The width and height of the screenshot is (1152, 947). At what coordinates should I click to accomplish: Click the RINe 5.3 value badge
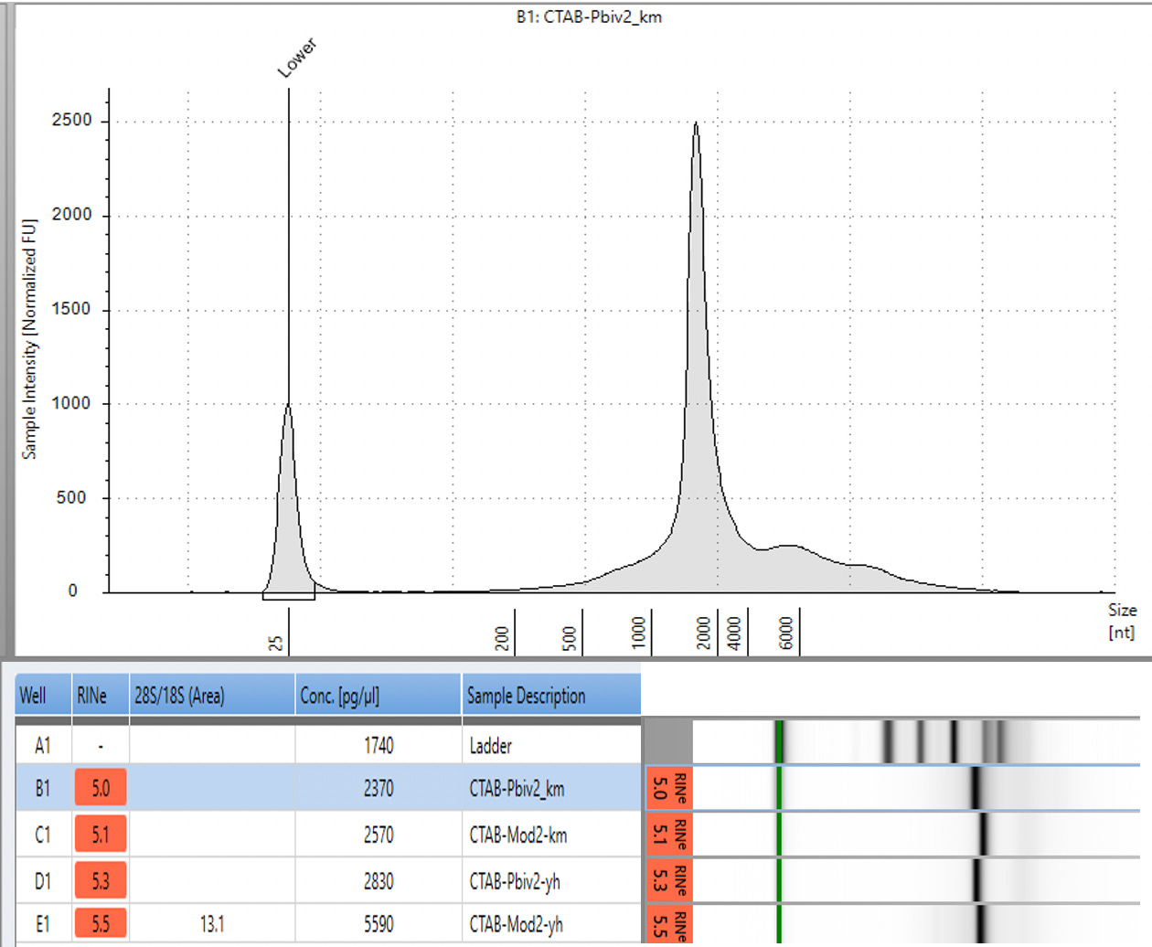coord(101,881)
